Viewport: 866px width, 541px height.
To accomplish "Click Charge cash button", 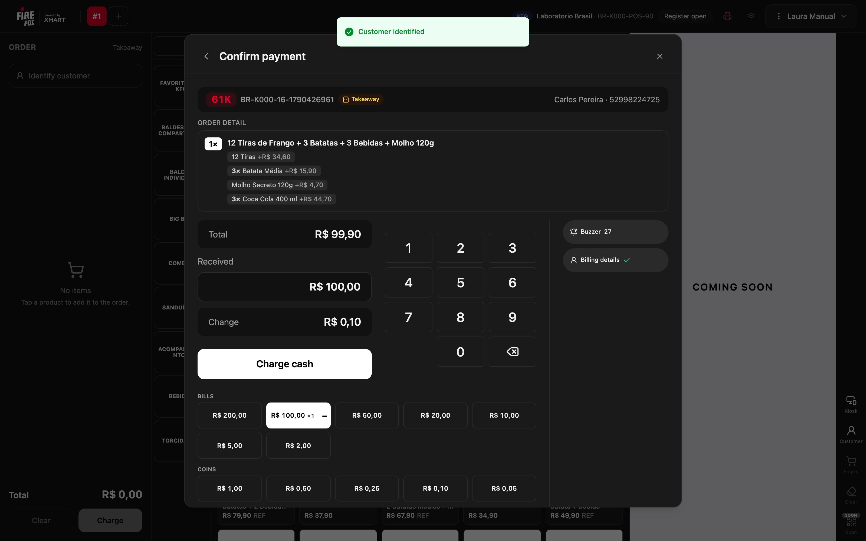I will [284, 364].
